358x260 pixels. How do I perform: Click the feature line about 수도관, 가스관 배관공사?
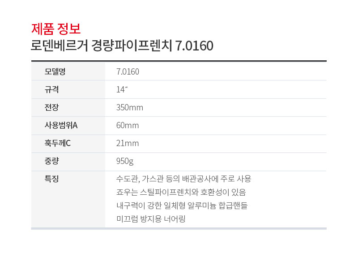pyautogui.click(x=184, y=179)
